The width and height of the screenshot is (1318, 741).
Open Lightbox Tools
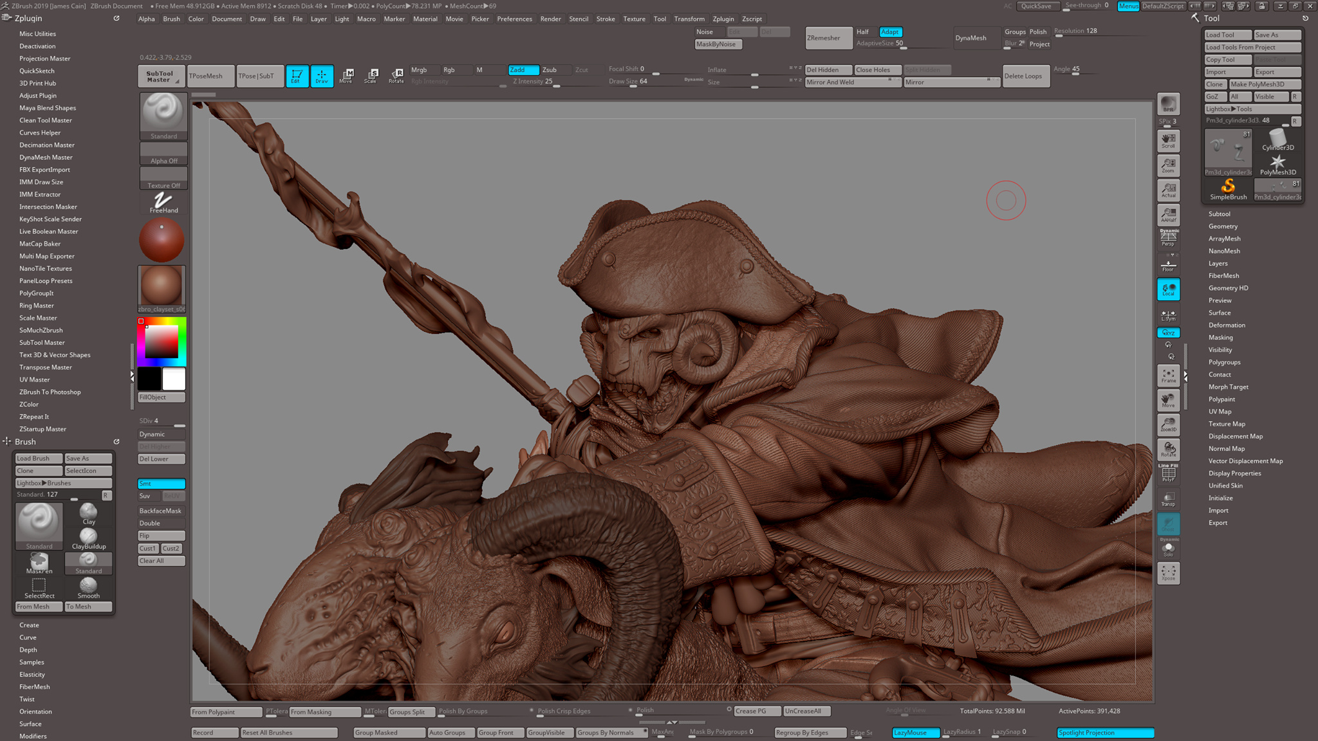[1252, 109]
